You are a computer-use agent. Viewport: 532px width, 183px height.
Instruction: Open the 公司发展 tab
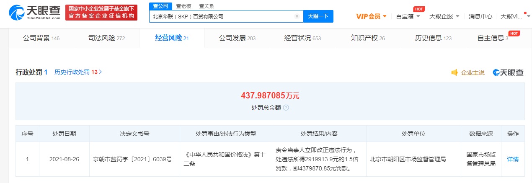pyautogui.click(x=237, y=38)
